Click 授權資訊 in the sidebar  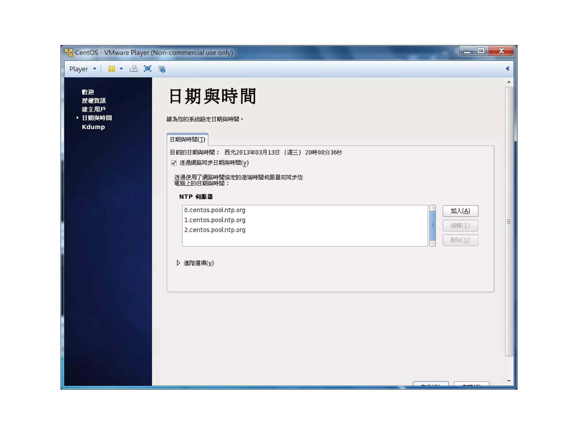tap(94, 101)
